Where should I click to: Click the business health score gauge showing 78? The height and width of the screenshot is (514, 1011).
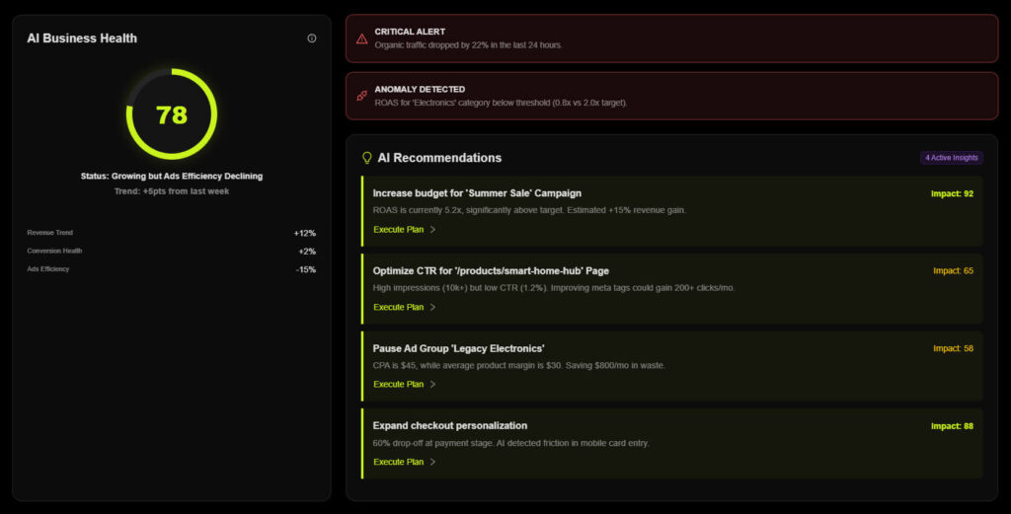click(x=172, y=114)
